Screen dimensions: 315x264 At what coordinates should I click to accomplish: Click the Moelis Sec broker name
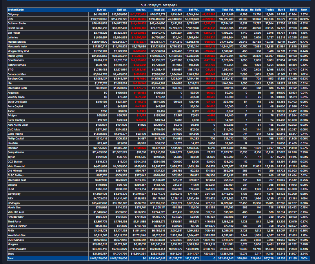(14, 208)
